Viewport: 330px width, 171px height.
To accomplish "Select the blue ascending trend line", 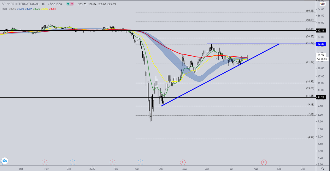I will pyautogui.click(x=220, y=75).
